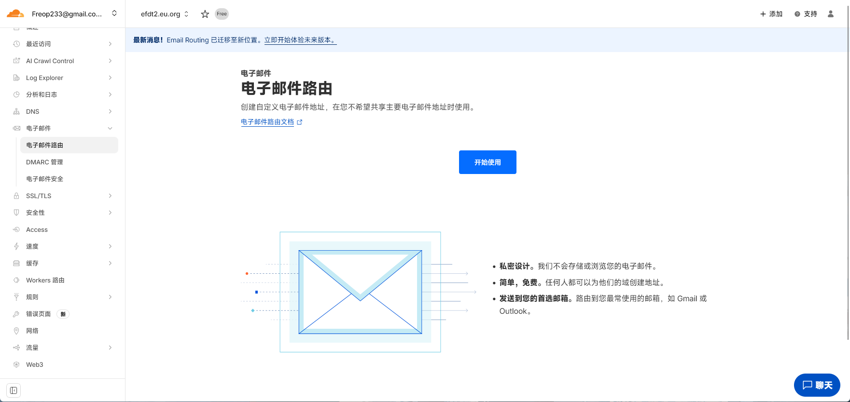Open the efdt2.eu.org domain selector
This screenshot has height=402, width=850.
165,14
